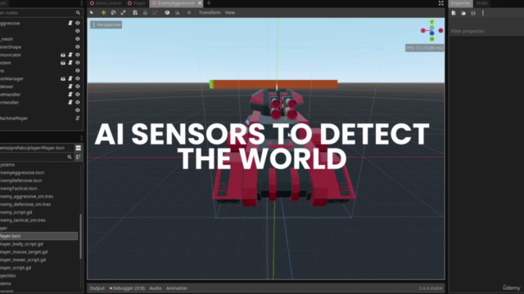Viewport: 524px width, 294px height.
Task: Click the scene instance icon on sorManager node
Action: tap(63, 78)
